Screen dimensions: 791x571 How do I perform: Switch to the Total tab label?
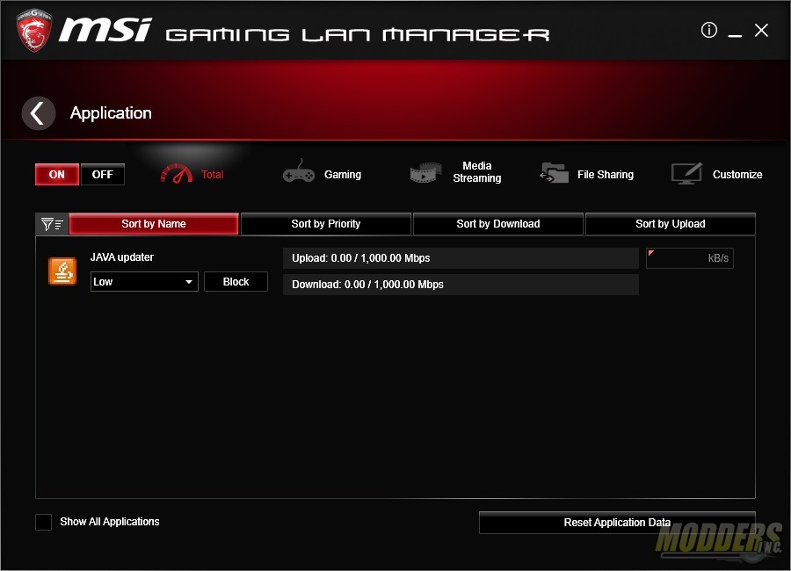(213, 175)
